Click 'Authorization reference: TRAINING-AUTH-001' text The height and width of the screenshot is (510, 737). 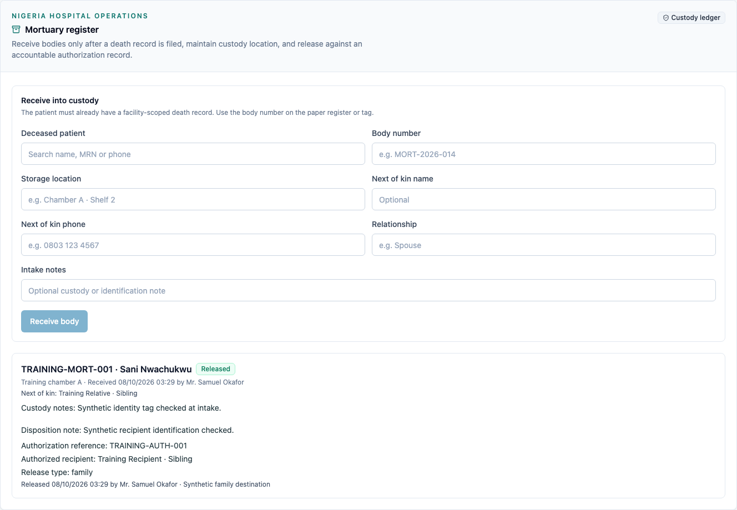coord(104,446)
